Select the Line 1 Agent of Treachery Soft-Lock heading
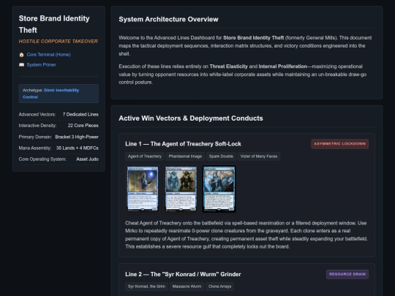The width and height of the screenshot is (395, 296). pyautogui.click(x=183, y=144)
